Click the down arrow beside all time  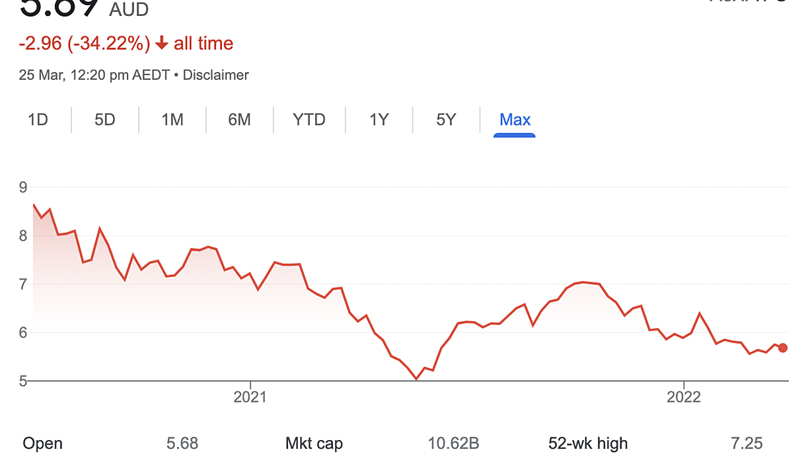tap(162, 44)
